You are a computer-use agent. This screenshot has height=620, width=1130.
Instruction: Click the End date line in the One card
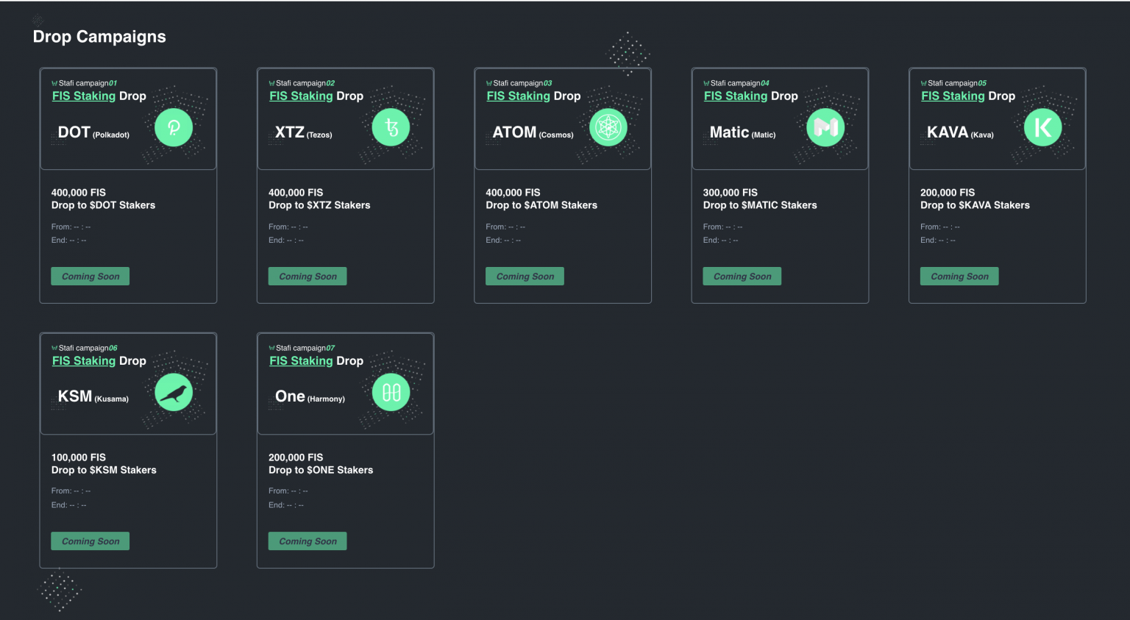286,505
